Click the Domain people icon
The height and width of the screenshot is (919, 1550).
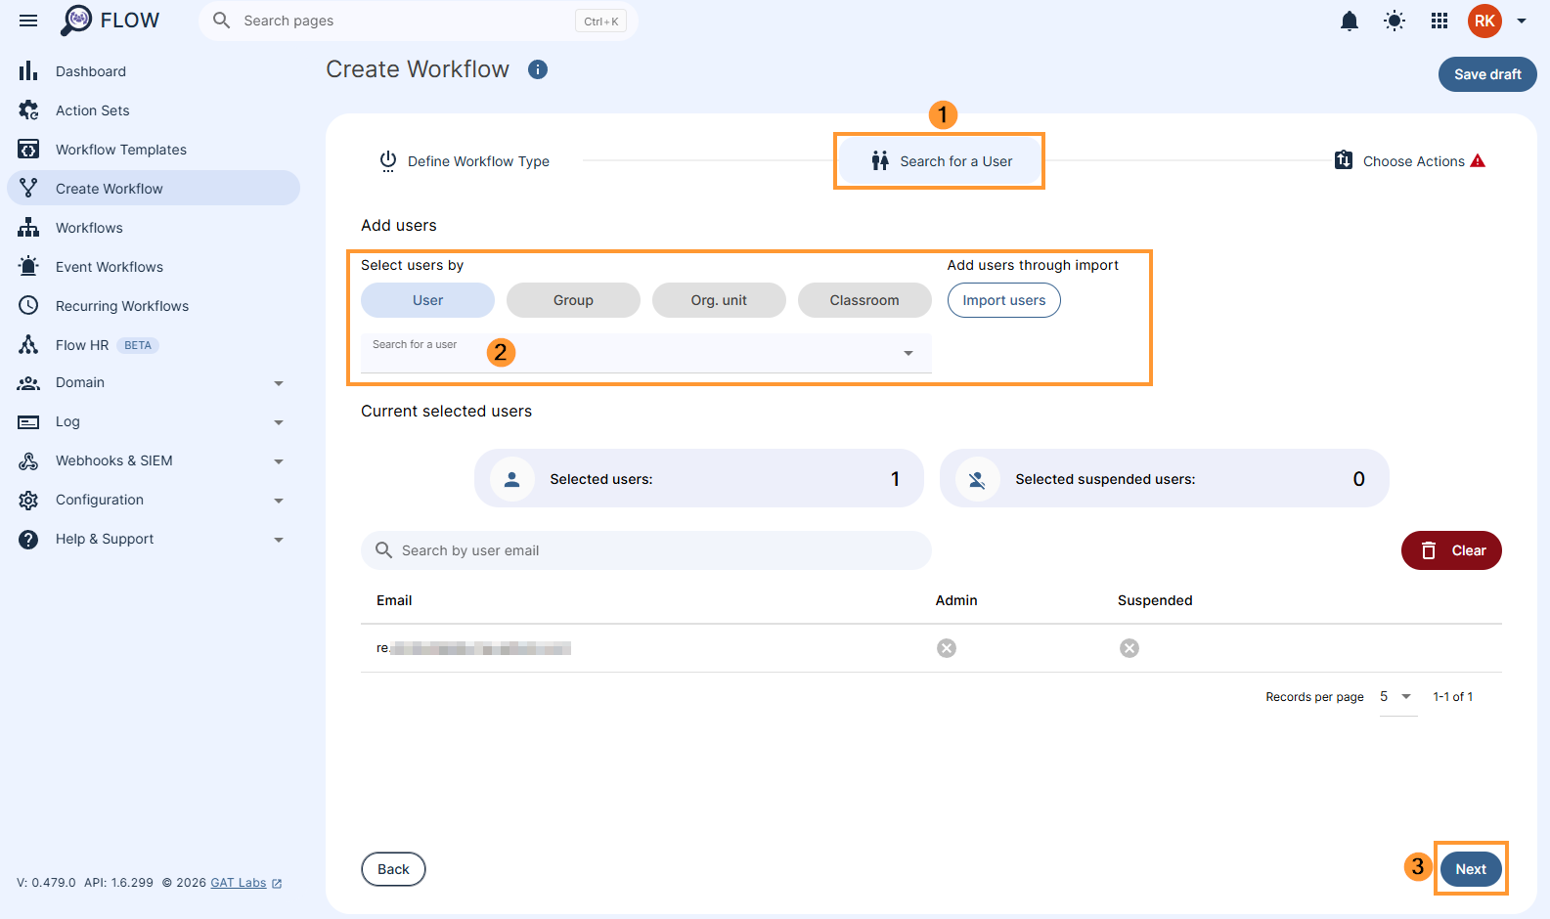[x=28, y=383]
